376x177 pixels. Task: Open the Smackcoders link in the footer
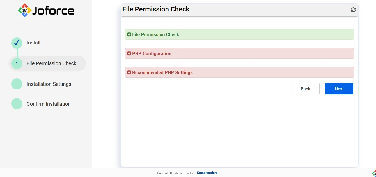tap(207, 173)
